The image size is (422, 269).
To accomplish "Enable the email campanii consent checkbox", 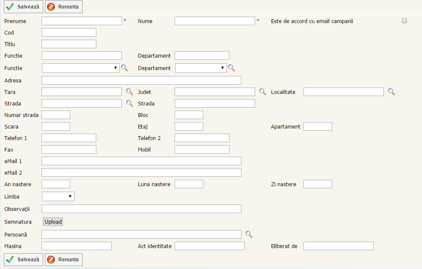I will pyautogui.click(x=404, y=21).
